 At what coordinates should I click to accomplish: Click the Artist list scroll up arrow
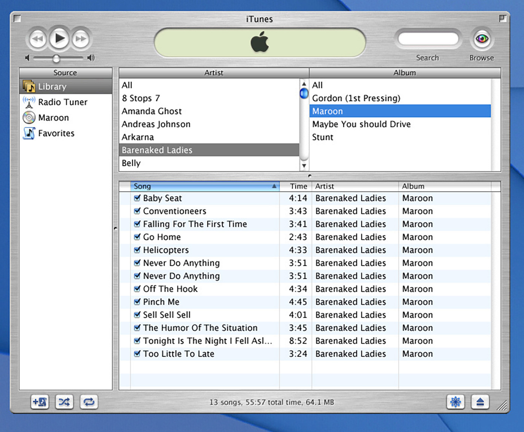coord(304,84)
